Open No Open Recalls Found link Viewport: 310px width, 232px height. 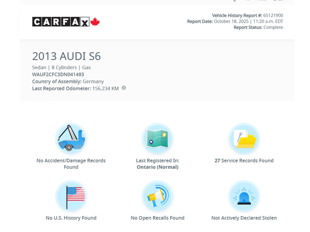pos(157,218)
